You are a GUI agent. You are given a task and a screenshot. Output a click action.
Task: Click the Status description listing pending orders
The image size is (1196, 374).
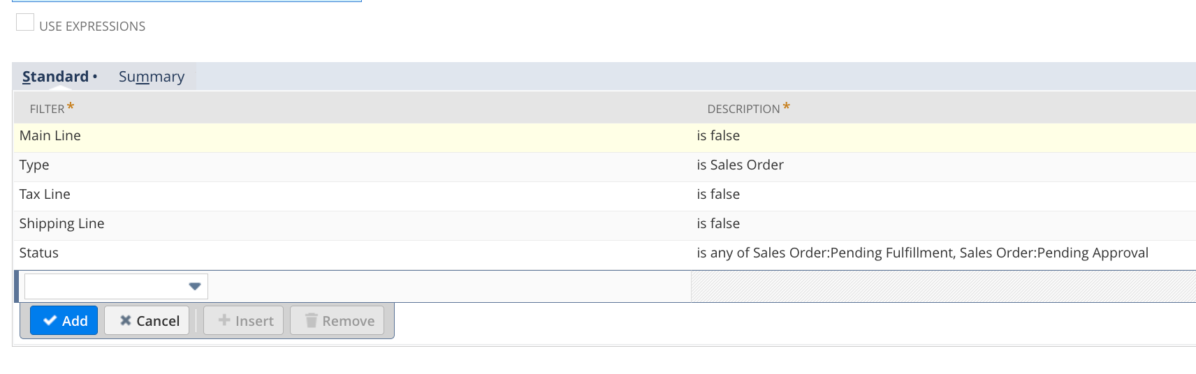pos(922,253)
